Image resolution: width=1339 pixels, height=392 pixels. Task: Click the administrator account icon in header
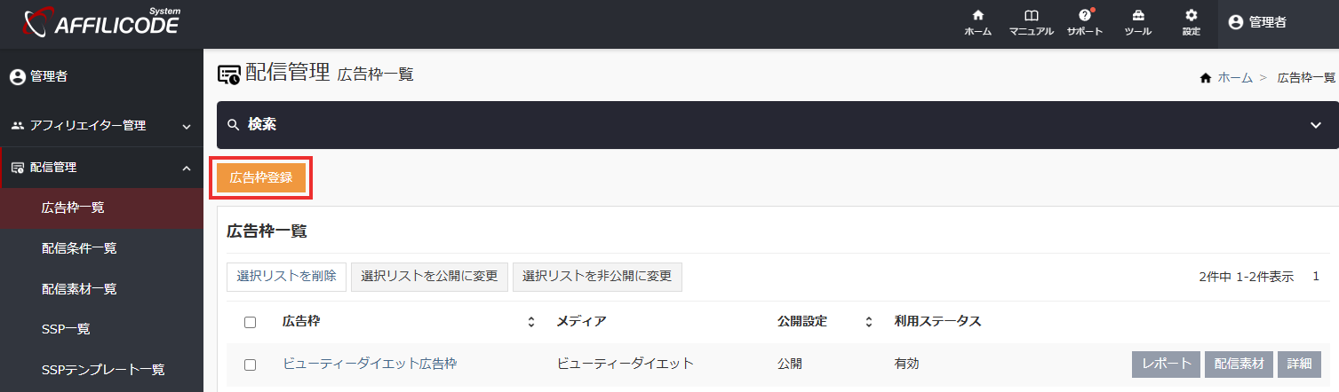1237,22
